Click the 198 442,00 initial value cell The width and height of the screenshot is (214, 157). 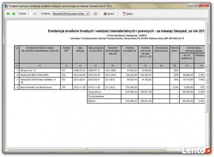130,75
